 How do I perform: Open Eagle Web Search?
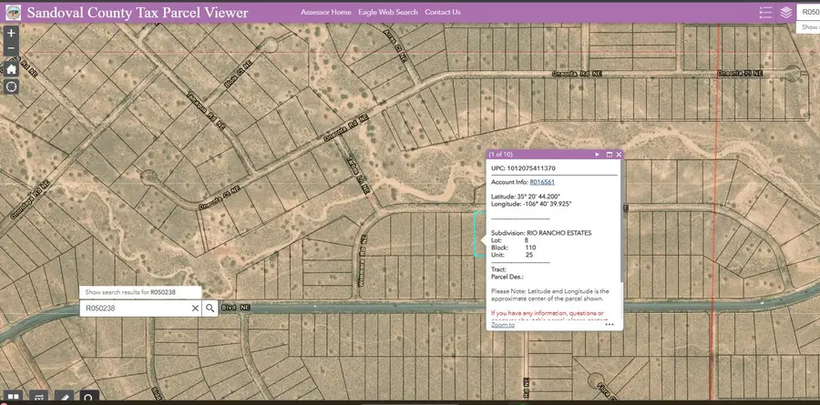click(388, 12)
